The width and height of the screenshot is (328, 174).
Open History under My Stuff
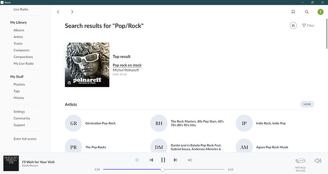click(19, 97)
